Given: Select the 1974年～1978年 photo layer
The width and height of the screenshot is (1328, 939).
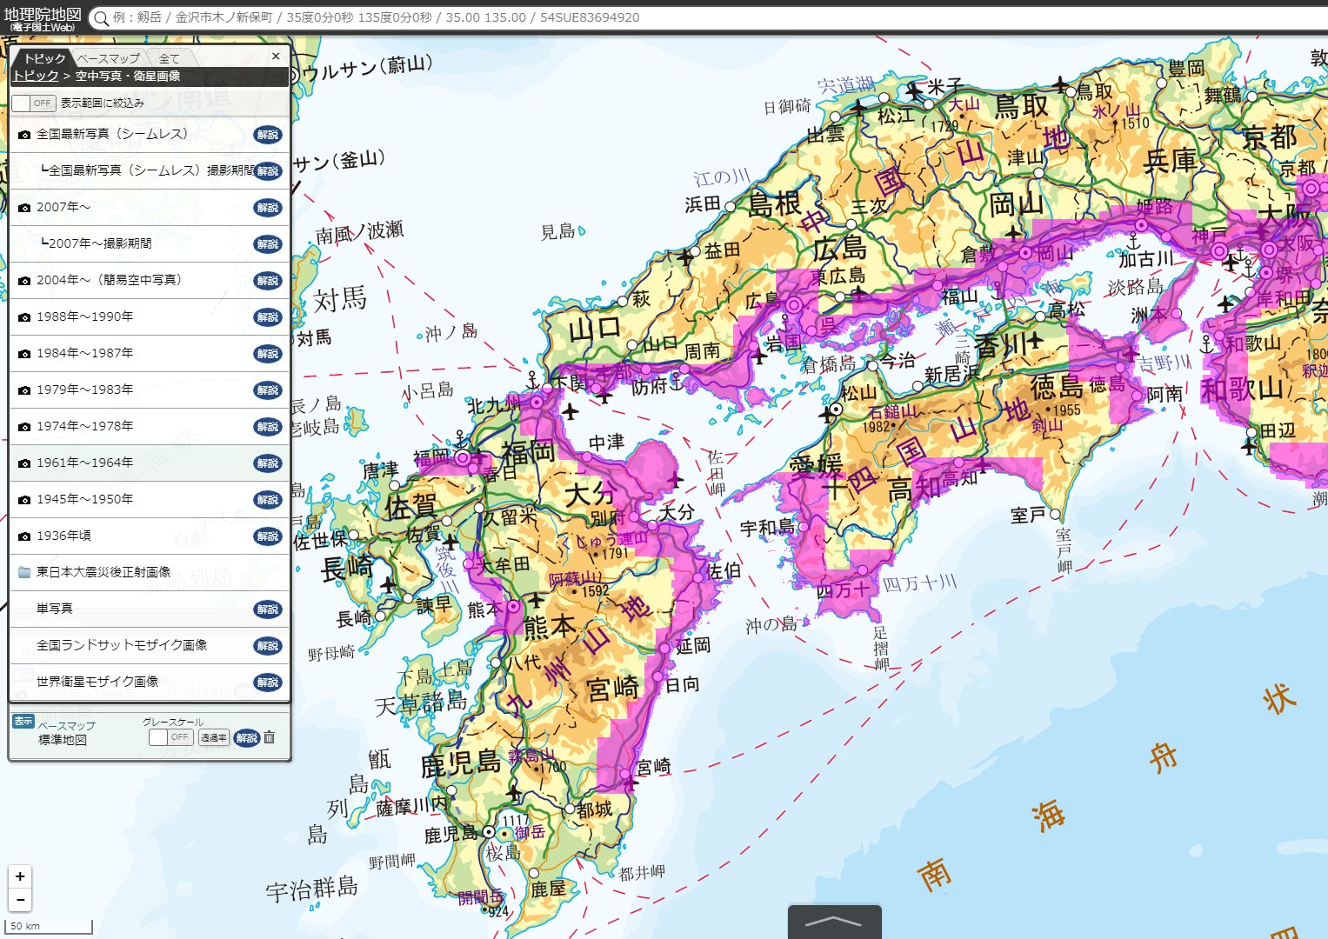Looking at the screenshot, I should [85, 426].
